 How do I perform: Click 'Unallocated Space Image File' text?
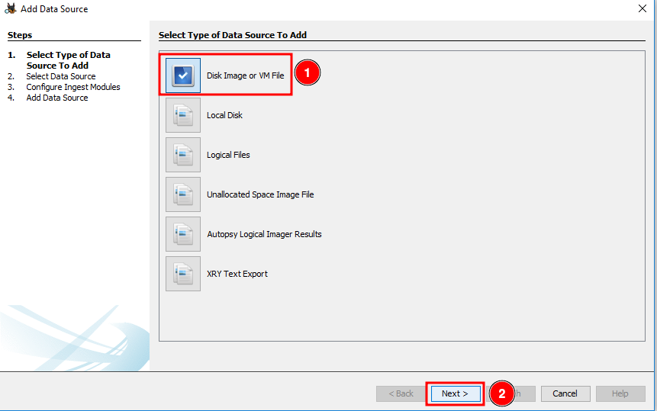coord(260,195)
